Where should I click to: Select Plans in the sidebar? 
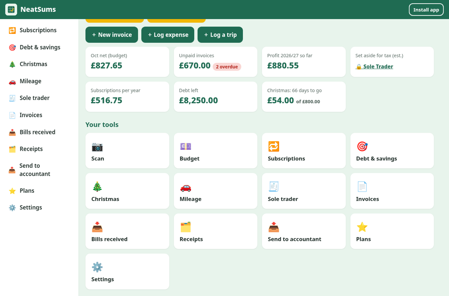point(39,191)
